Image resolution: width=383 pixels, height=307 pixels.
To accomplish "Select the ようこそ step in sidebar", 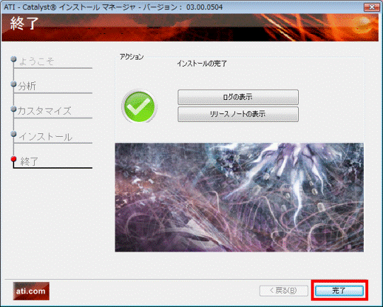I will [36, 61].
